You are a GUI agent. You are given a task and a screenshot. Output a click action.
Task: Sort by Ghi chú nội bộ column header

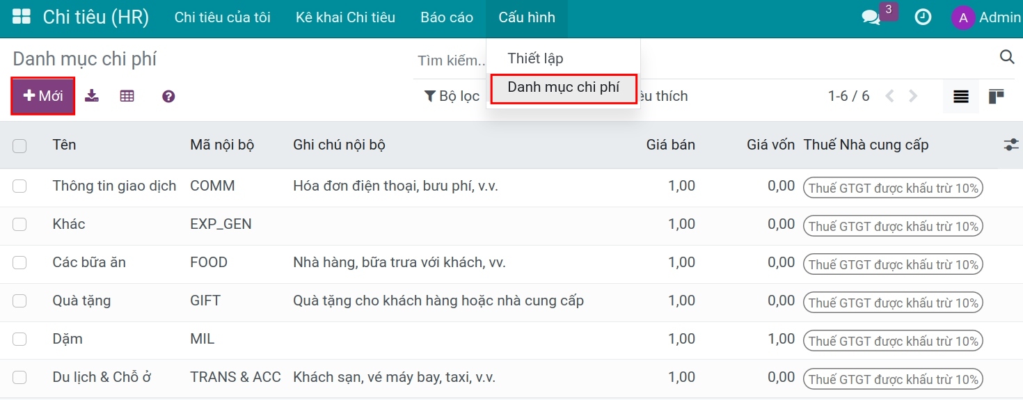(x=340, y=145)
